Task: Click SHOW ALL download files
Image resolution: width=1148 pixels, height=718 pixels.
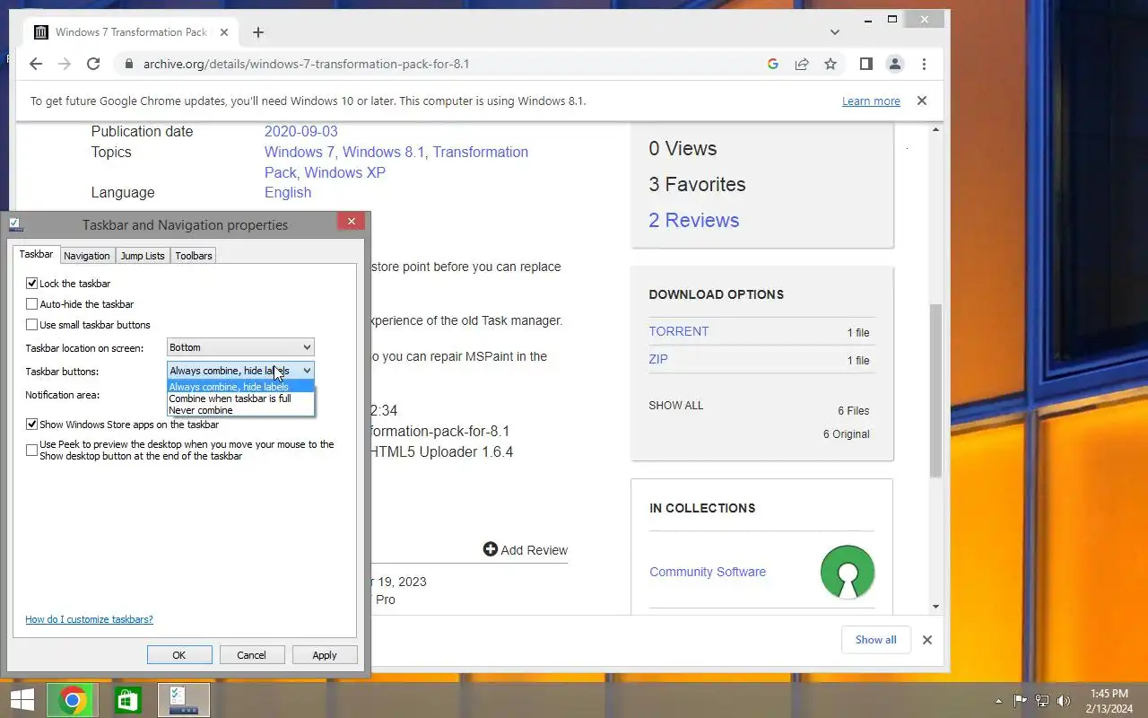Action: coord(676,406)
